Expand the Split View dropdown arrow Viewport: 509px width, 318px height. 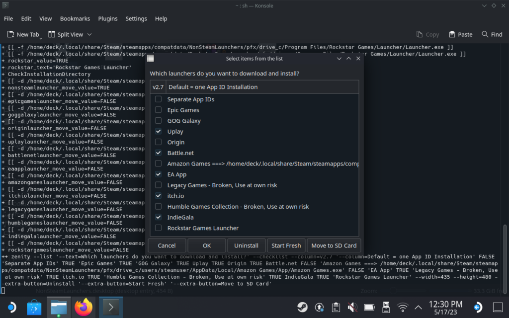click(x=89, y=34)
